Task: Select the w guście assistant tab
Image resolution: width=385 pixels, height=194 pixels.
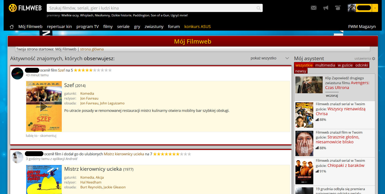Action: [x=345, y=65]
